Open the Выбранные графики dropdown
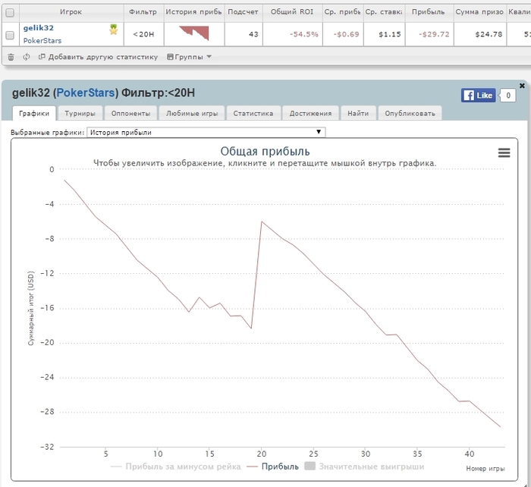Viewport: 531px width, 487px height. click(206, 133)
